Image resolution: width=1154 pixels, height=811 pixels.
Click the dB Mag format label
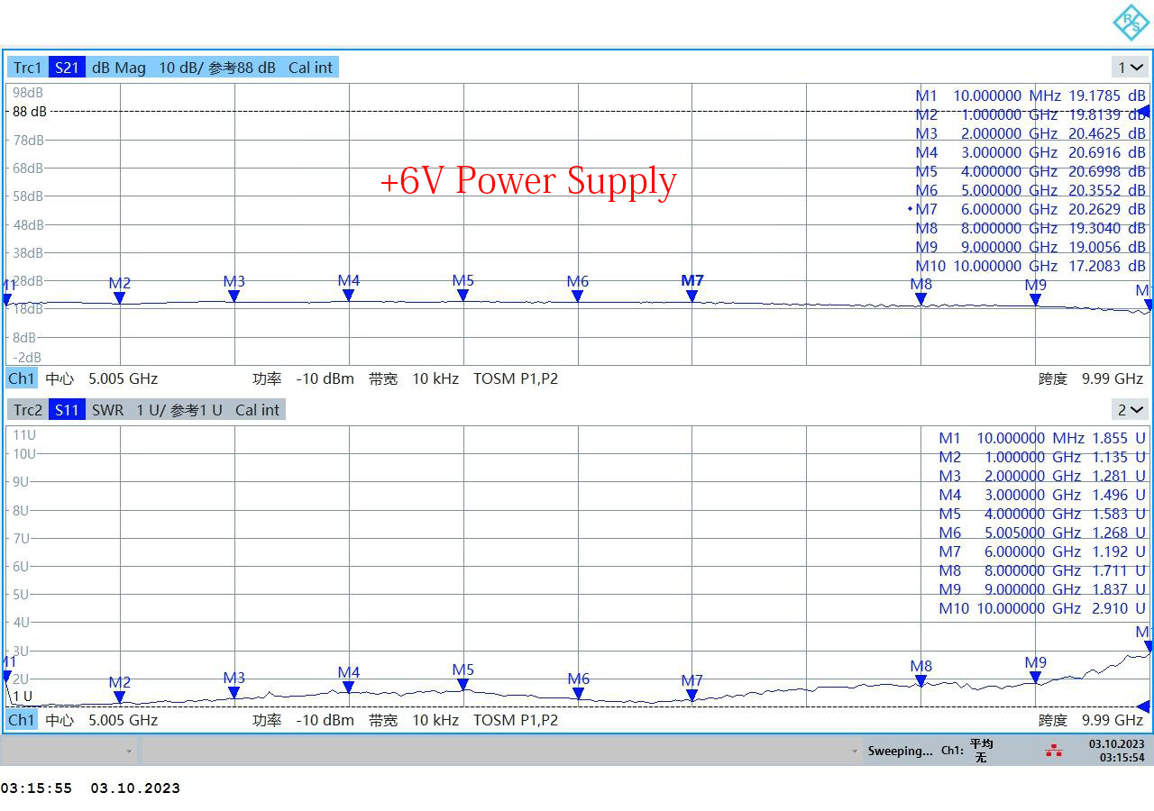118,68
